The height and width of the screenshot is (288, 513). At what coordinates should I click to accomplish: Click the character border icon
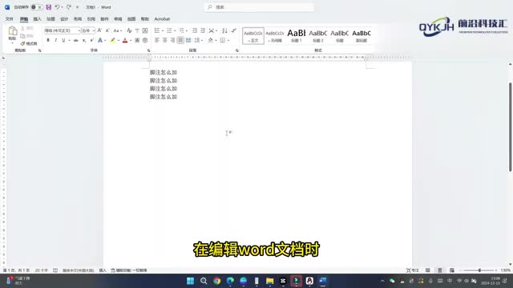pos(145,30)
